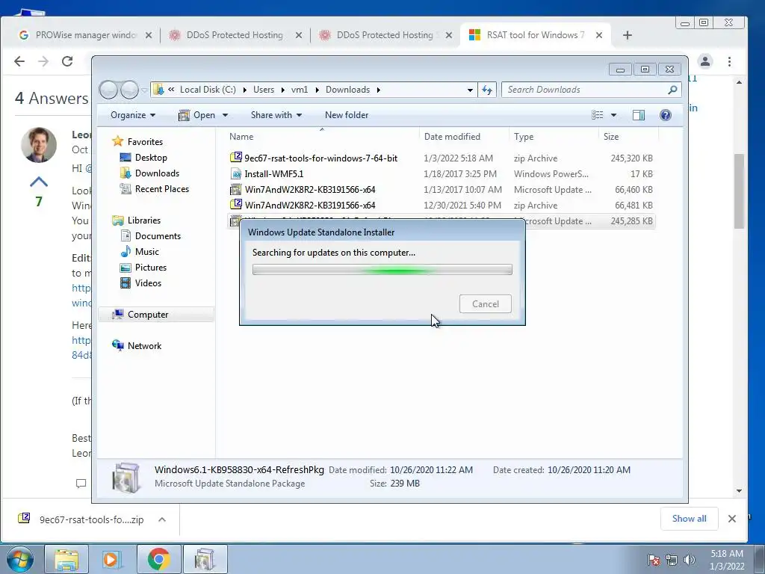765x574 pixels.
Task: Switch to the RSAT tool for Windows 7 tab
Action: tap(535, 35)
